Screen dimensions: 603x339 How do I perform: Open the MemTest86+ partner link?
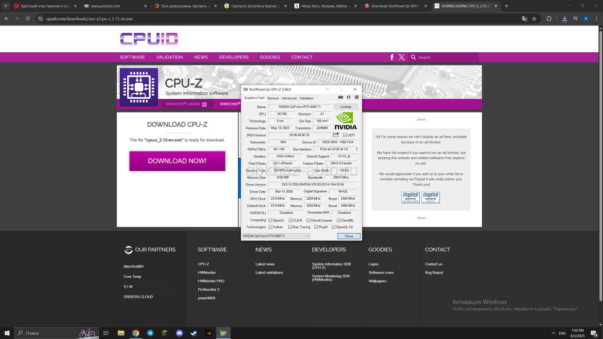tap(134, 266)
